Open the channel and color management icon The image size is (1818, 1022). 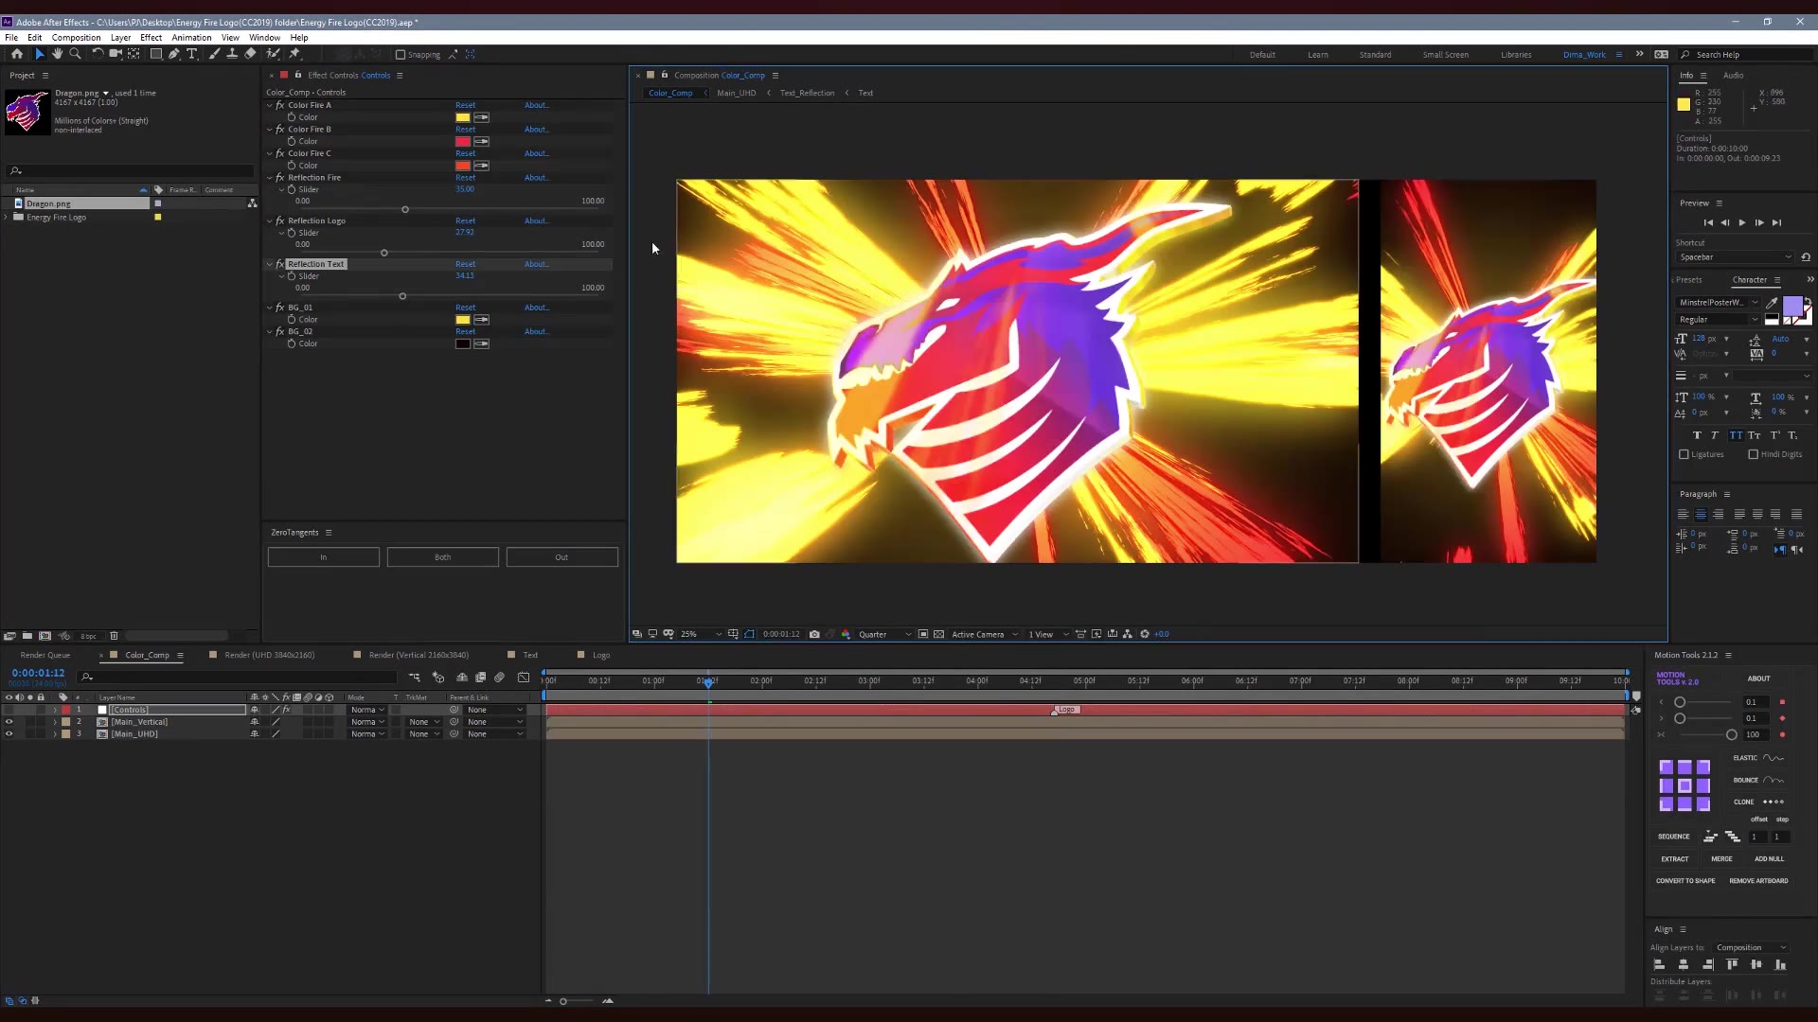pyautogui.click(x=846, y=634)
